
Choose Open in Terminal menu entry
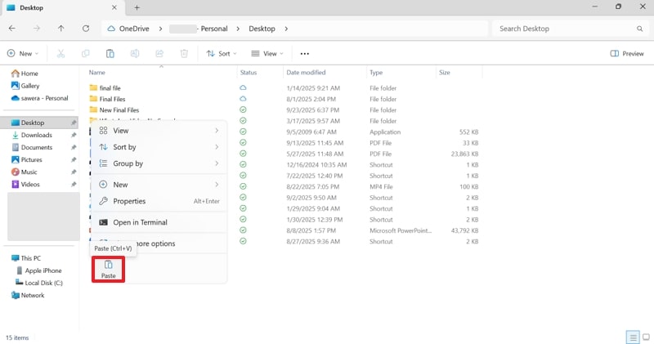pyautogui.click(x=140, y=222)
